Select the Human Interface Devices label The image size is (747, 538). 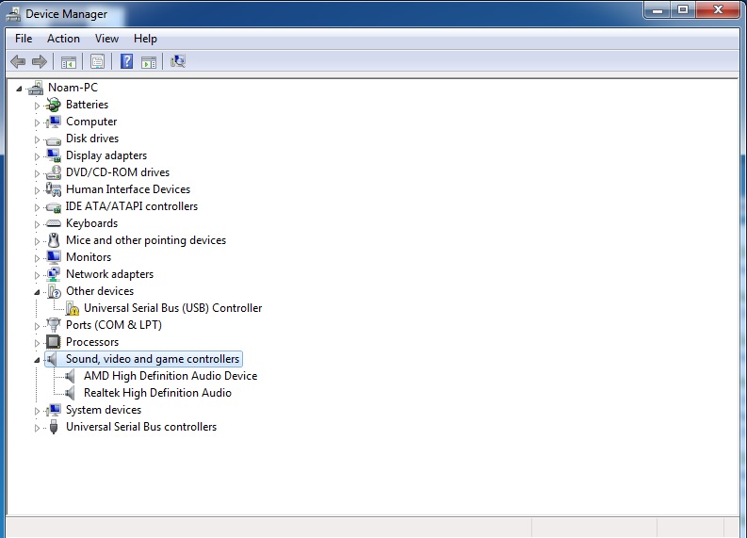128,189
